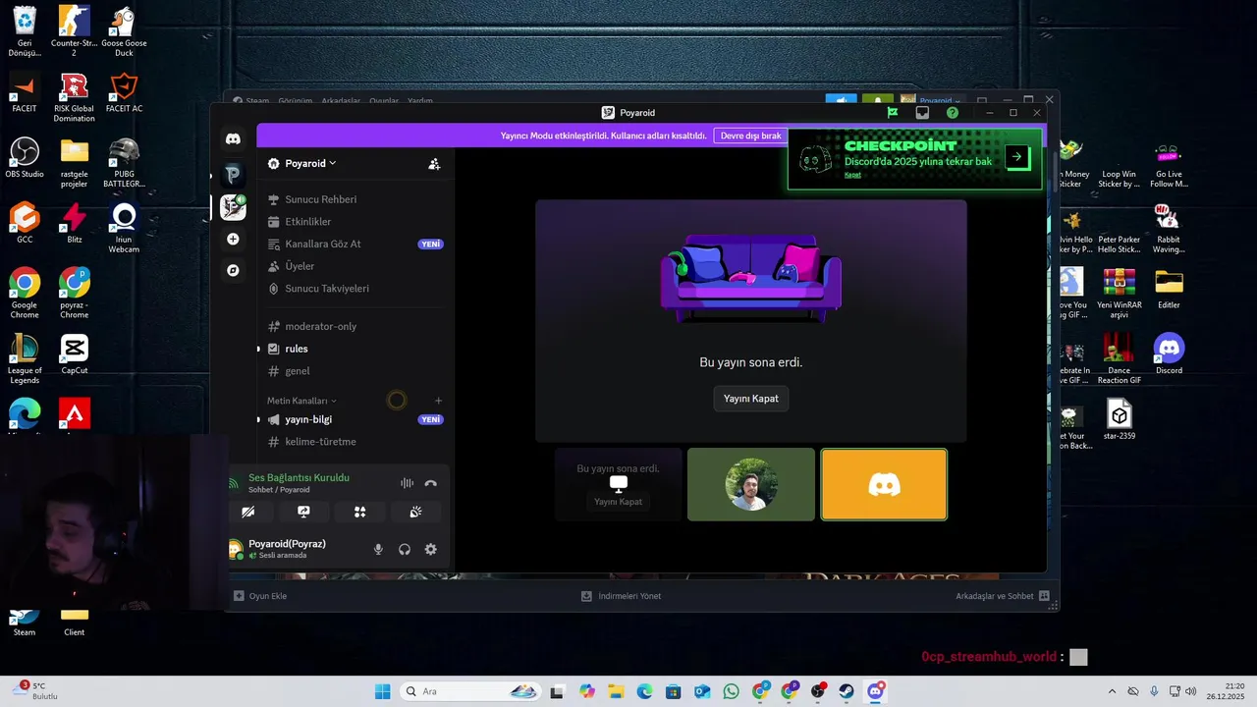Toggle the camera on or off
Viewport: 1257px width, 707px height.
(x=248, y=512)
